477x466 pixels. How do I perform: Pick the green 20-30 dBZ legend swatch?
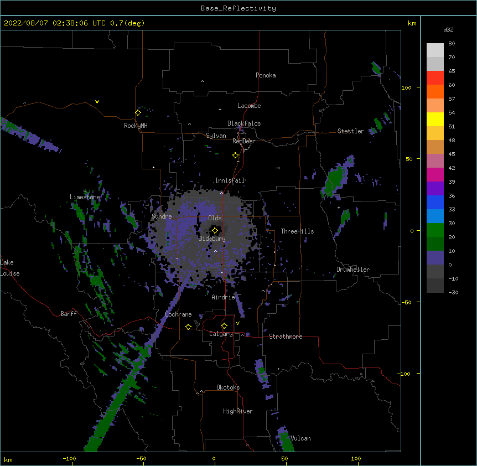point(435,230)
